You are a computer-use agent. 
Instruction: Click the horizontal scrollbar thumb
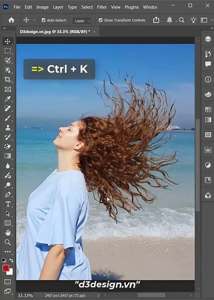151,295
